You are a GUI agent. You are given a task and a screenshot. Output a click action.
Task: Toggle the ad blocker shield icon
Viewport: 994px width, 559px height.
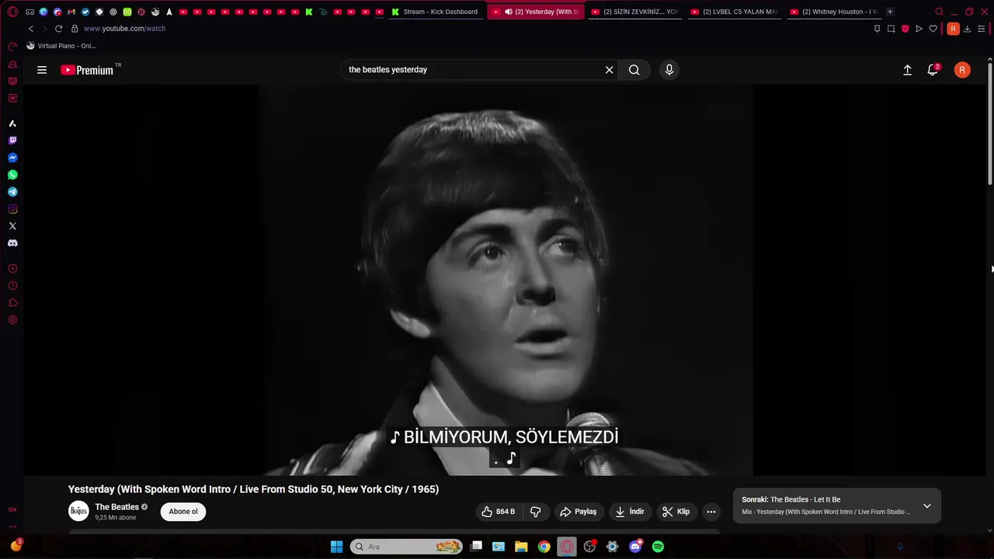point(905,29)
